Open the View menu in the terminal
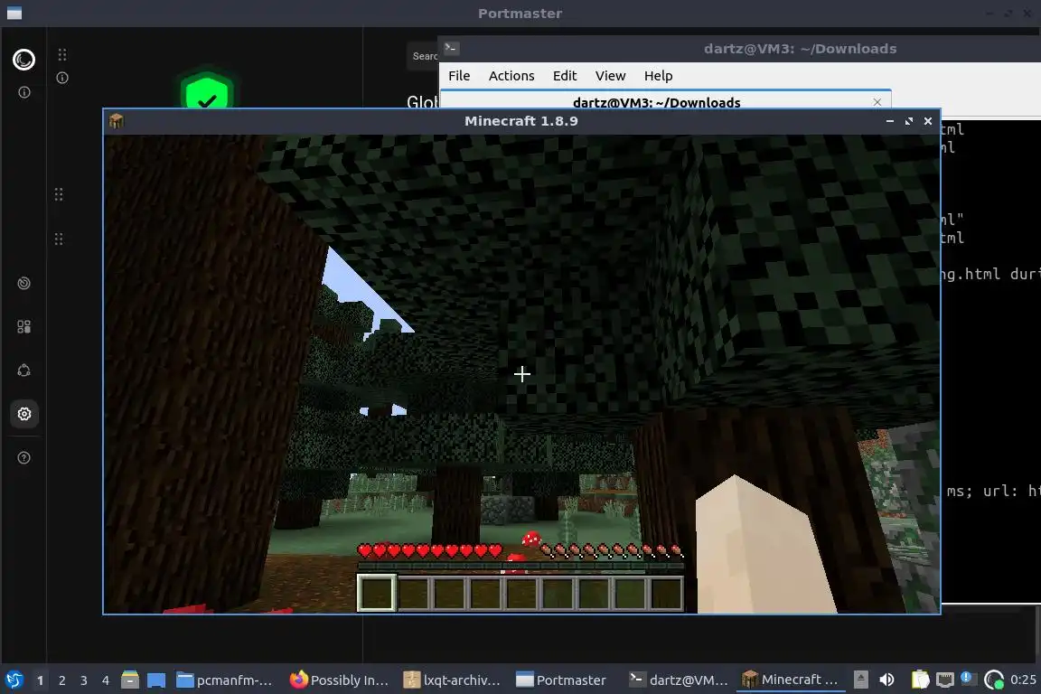This screenshot has width=1041, height=694. click(610, 76)
